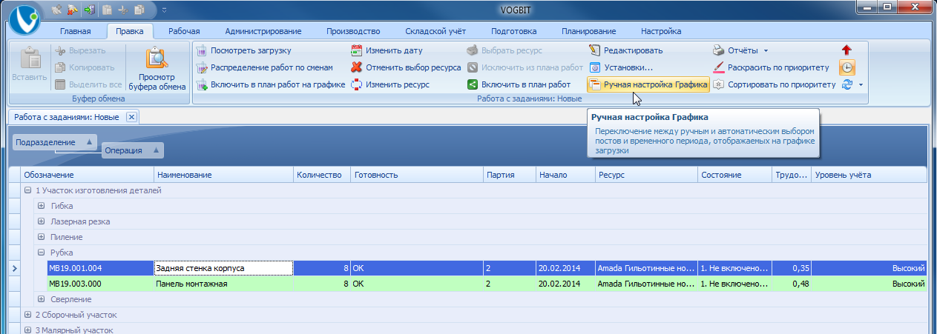Expand the Лазерная резка group

42,221
